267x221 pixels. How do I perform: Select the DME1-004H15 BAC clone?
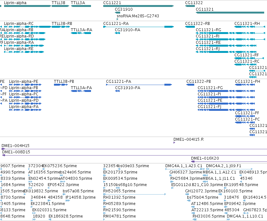134,149
